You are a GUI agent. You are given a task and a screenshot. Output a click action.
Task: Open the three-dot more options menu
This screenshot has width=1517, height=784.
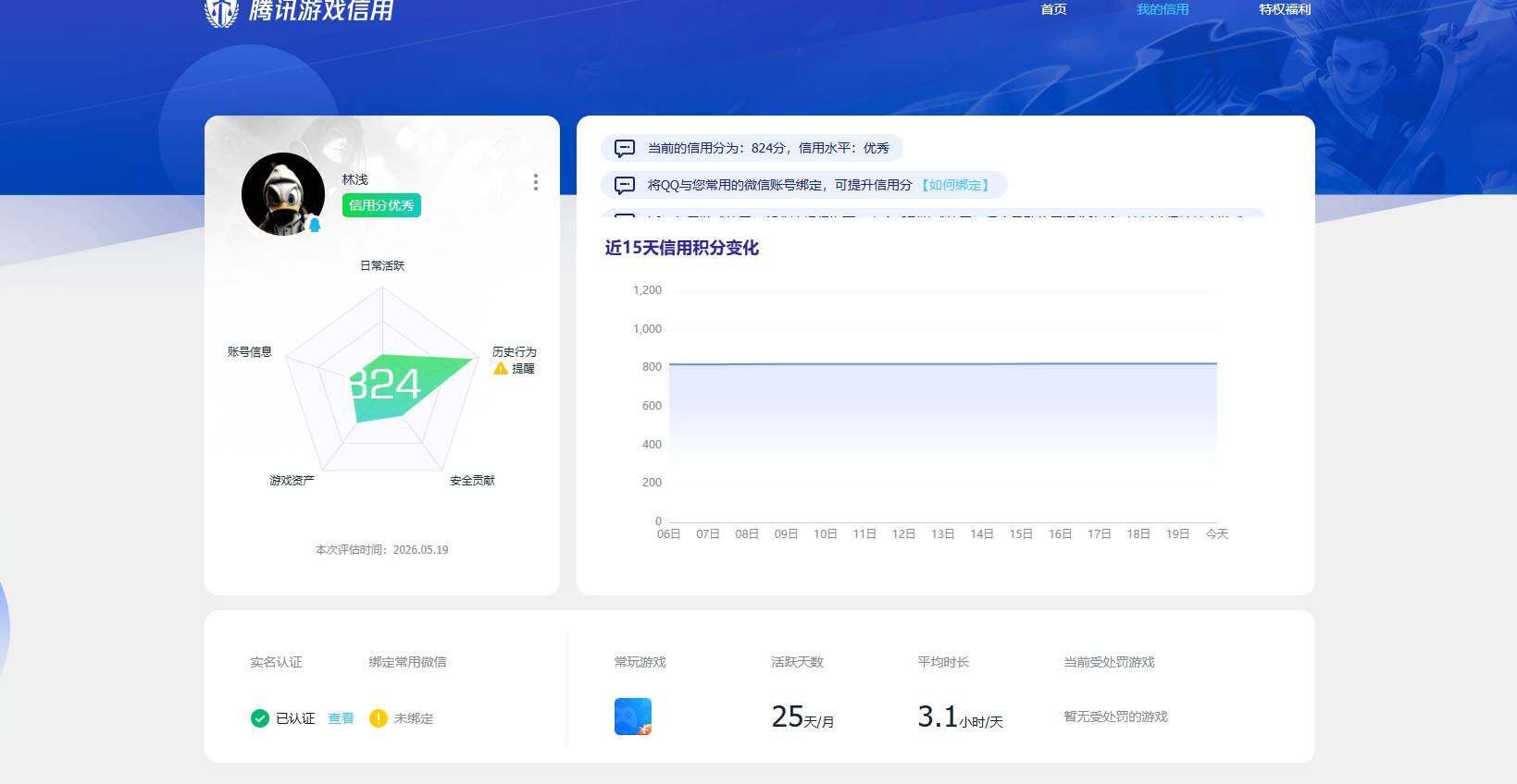tap(535, 182)
